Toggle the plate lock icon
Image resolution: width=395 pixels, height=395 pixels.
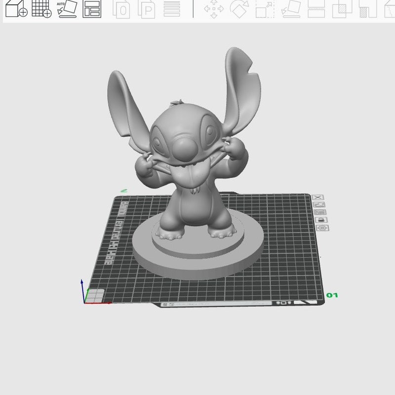pos(321,220)
